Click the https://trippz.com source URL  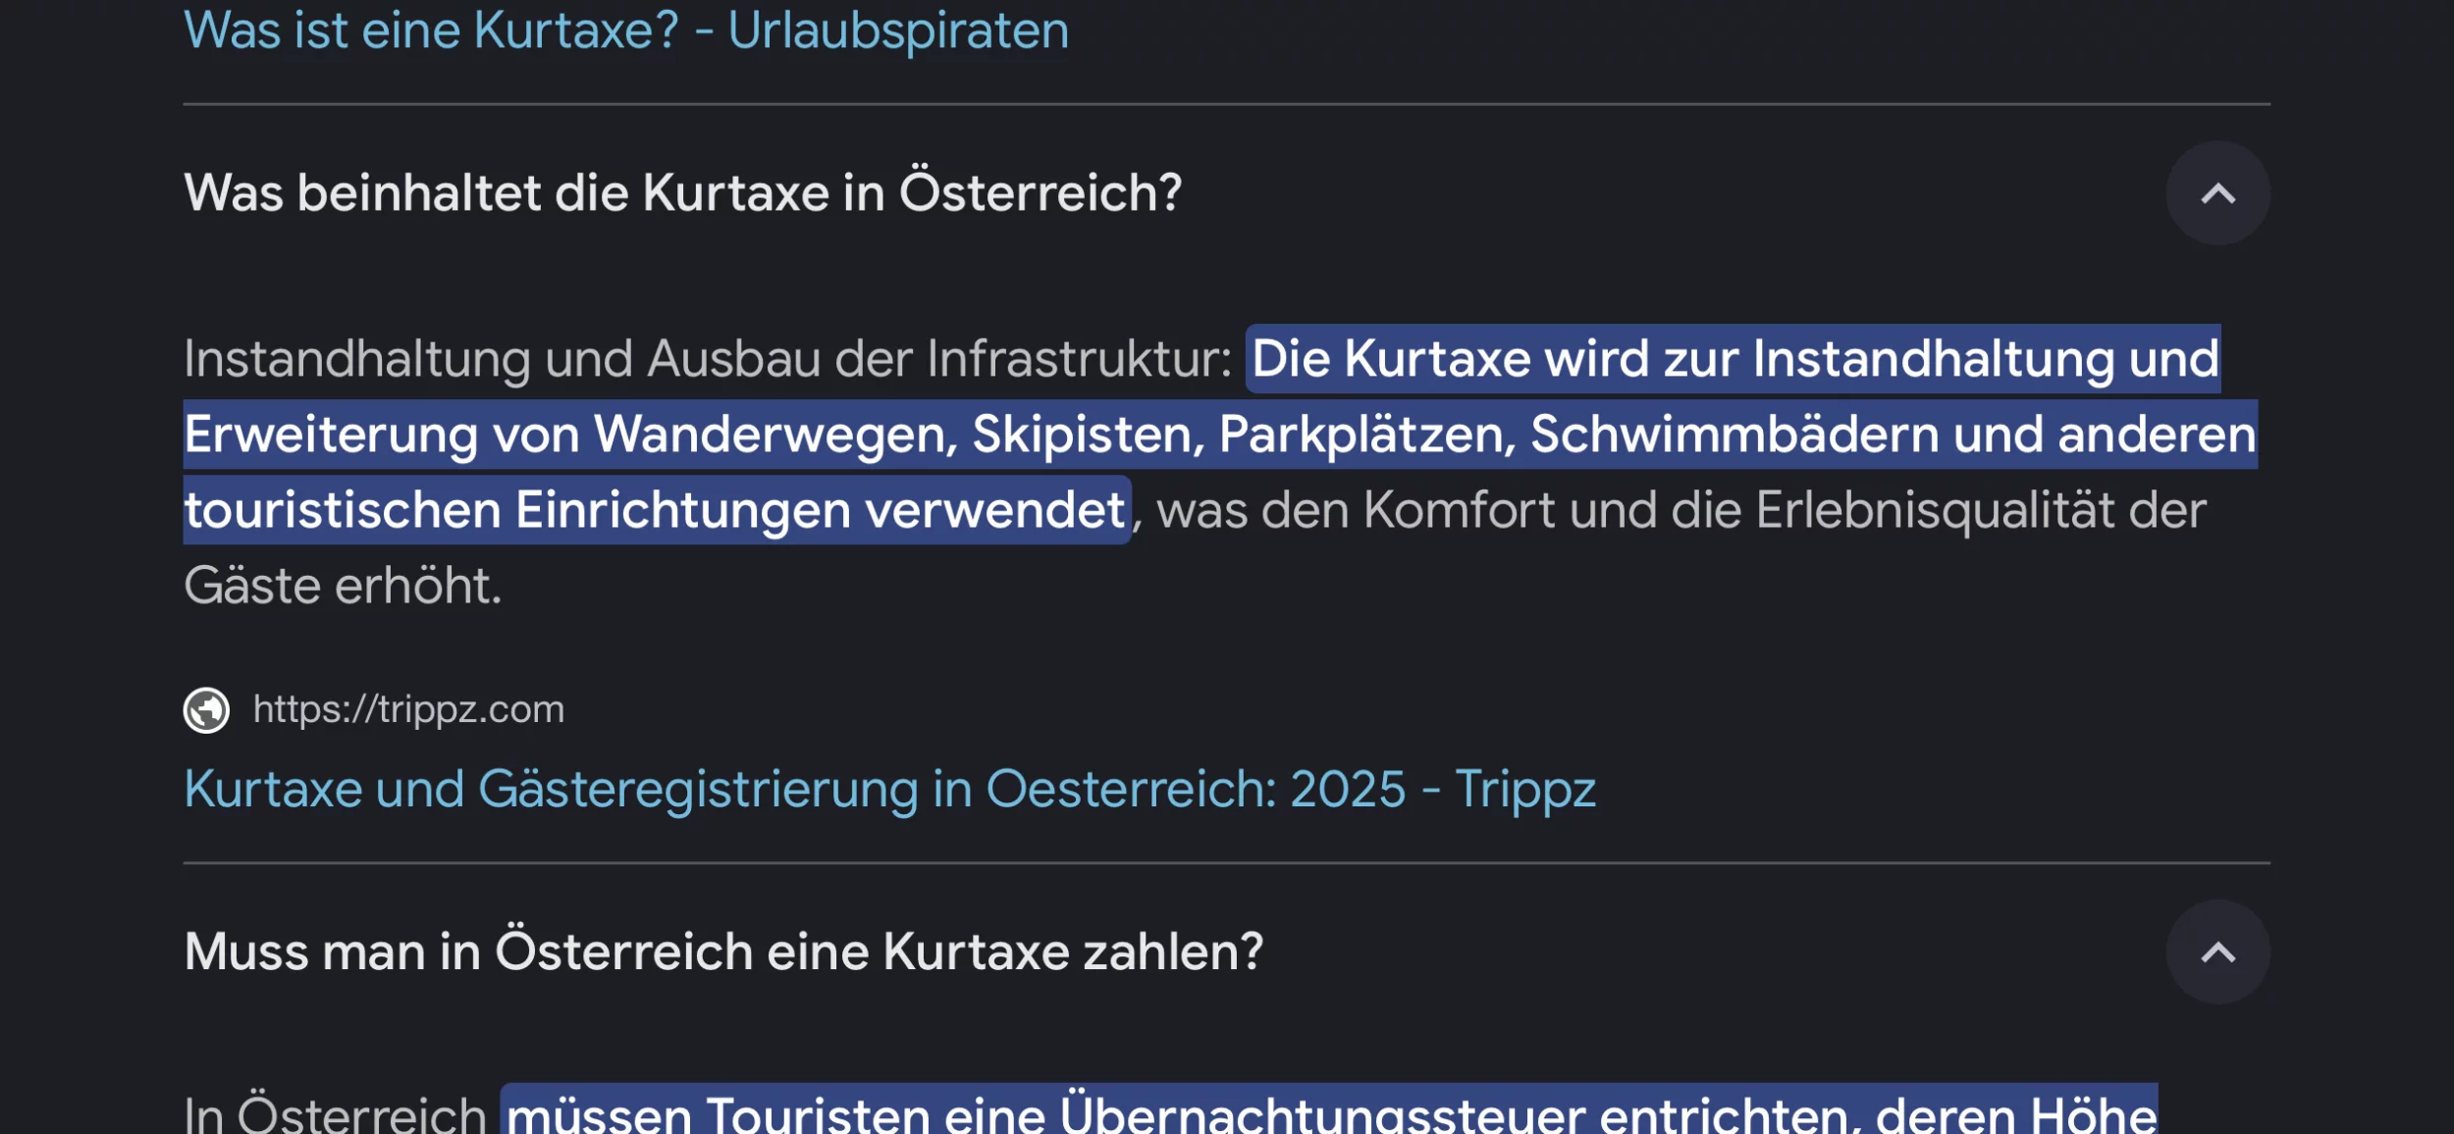coord(408,709)
